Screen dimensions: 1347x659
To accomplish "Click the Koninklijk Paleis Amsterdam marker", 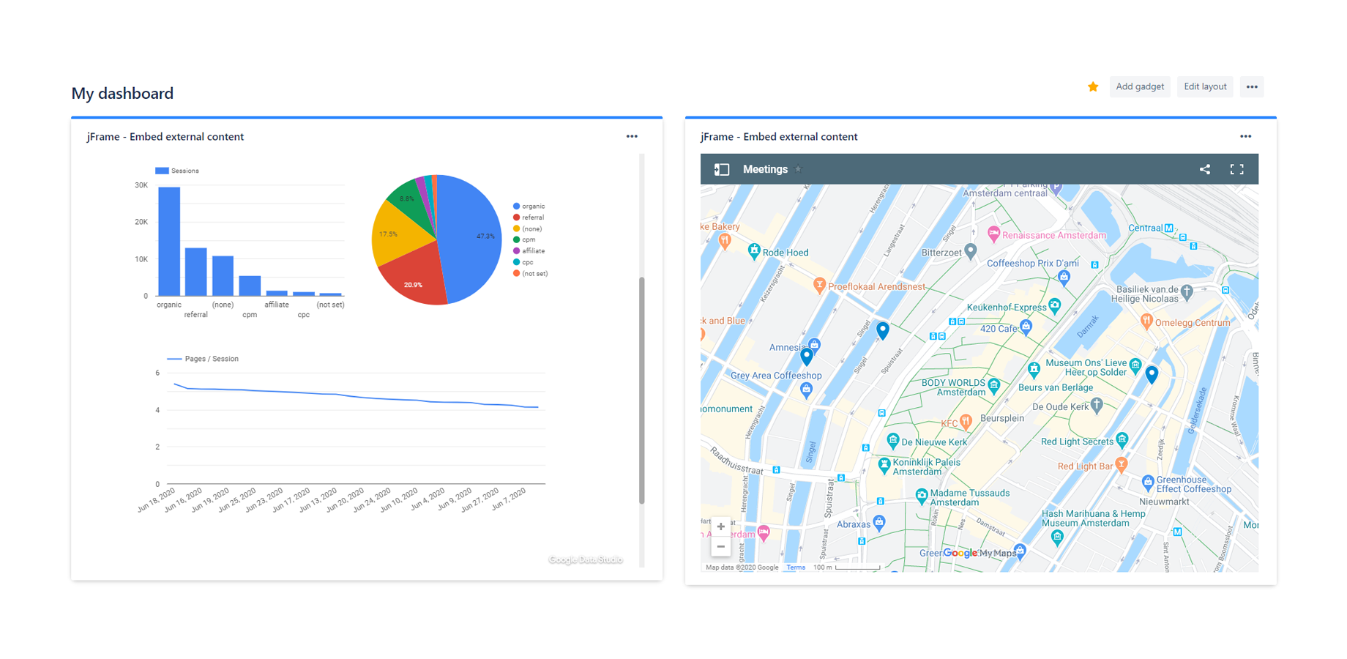I will click(884, 464).
